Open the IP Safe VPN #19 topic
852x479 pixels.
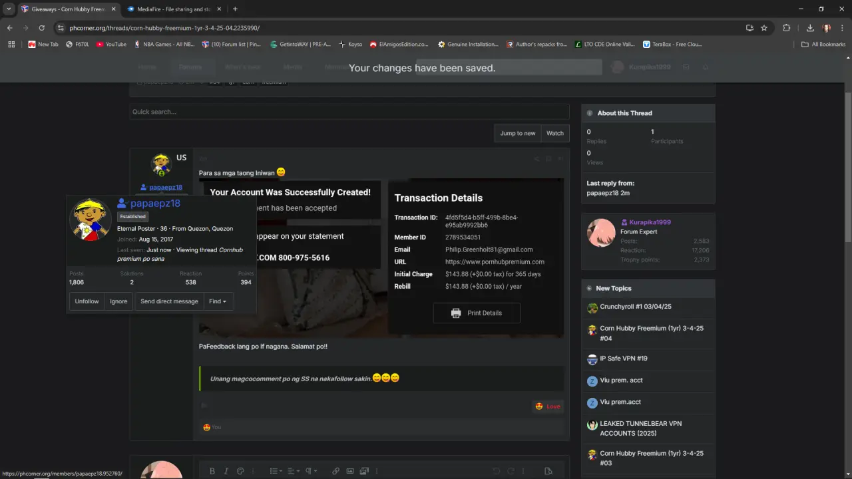pyautogui.click(x=624, y=358)
